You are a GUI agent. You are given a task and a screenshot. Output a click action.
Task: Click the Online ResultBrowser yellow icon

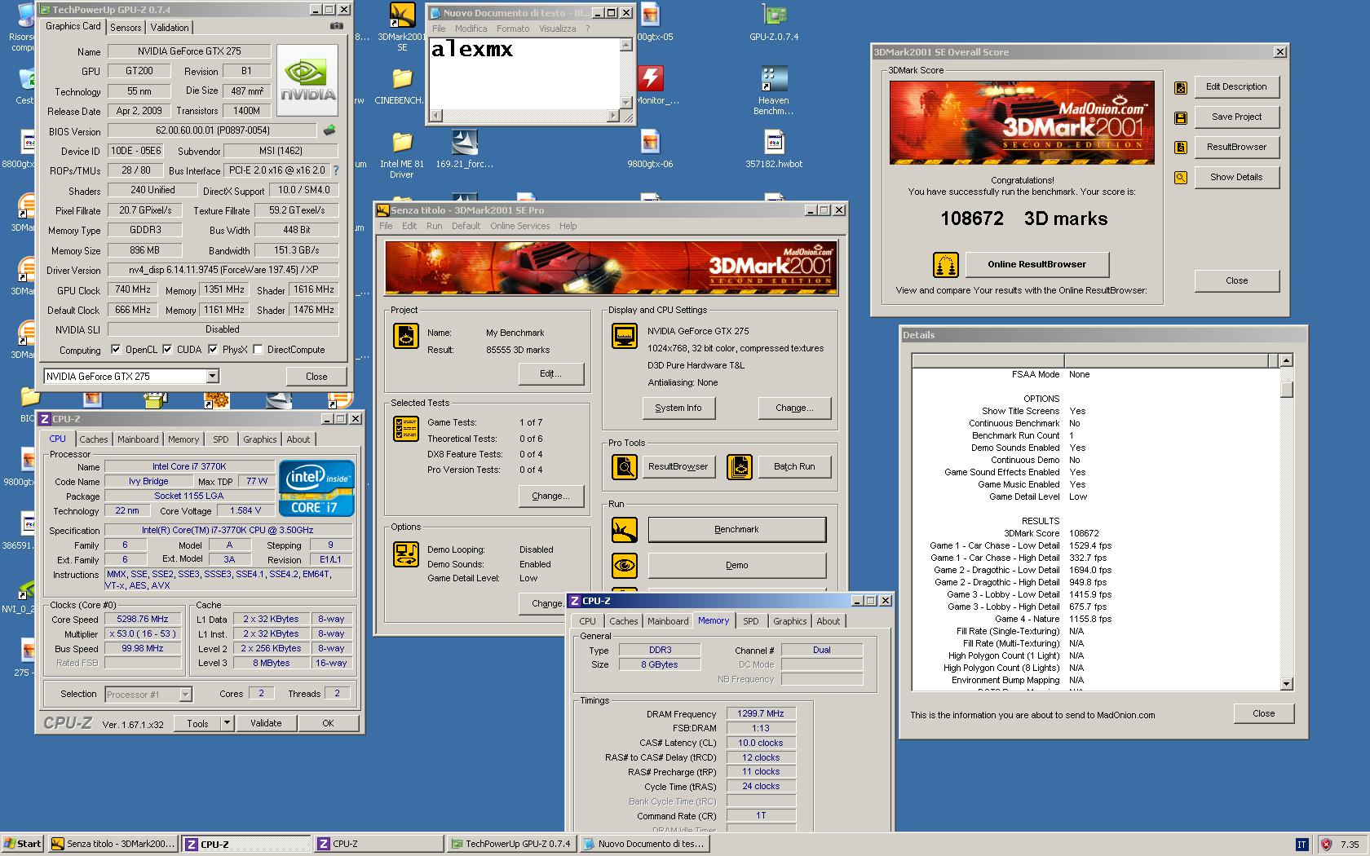(x=945, y=265)
